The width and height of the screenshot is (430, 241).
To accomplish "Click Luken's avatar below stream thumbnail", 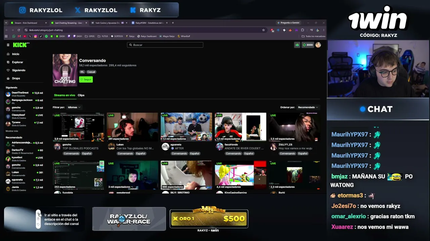I will (111, 147).
